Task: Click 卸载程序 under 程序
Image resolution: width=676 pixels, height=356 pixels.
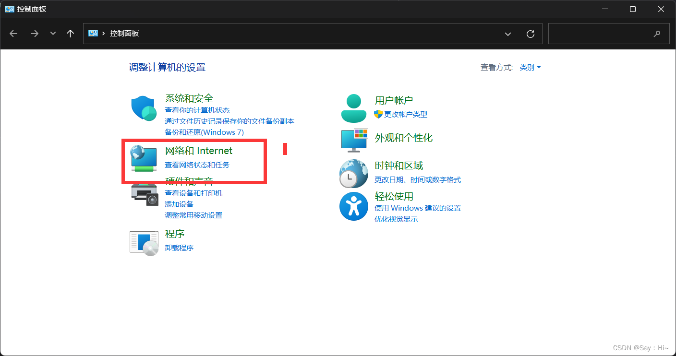Action: [x=179, y=248]
